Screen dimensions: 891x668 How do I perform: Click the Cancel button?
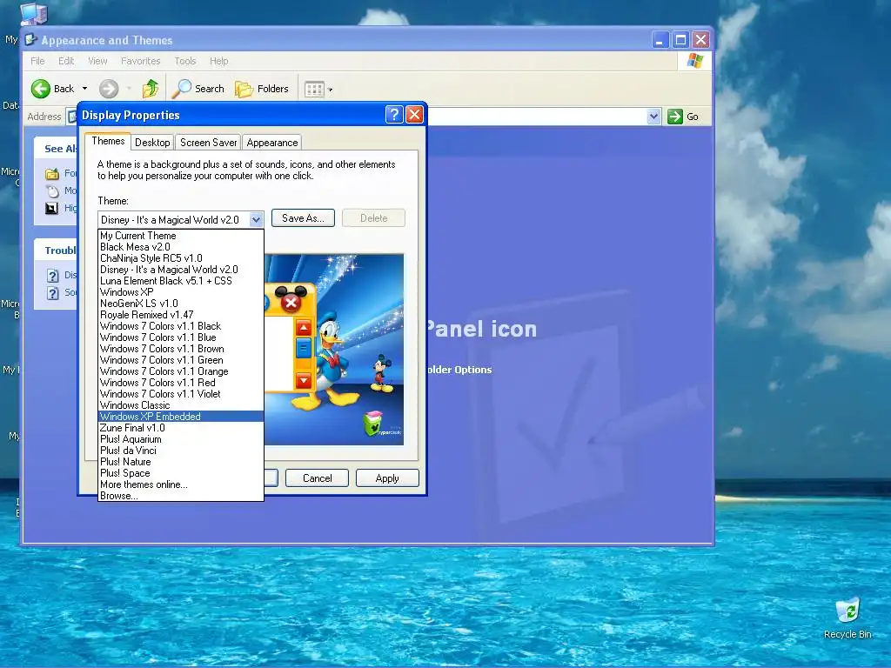(x=317, y=478)
